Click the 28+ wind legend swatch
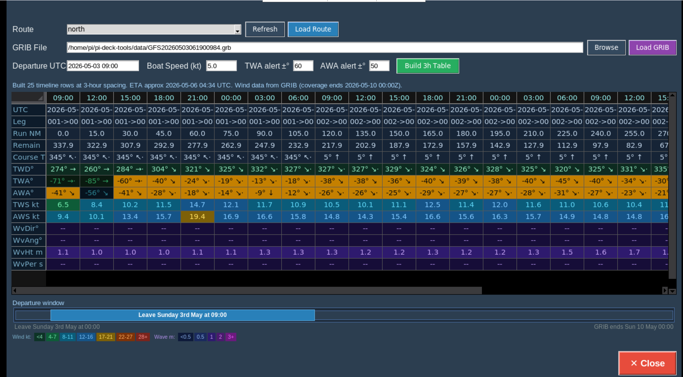Image resolution: width=683 pixels, height=377 pixels. (143, 337)
